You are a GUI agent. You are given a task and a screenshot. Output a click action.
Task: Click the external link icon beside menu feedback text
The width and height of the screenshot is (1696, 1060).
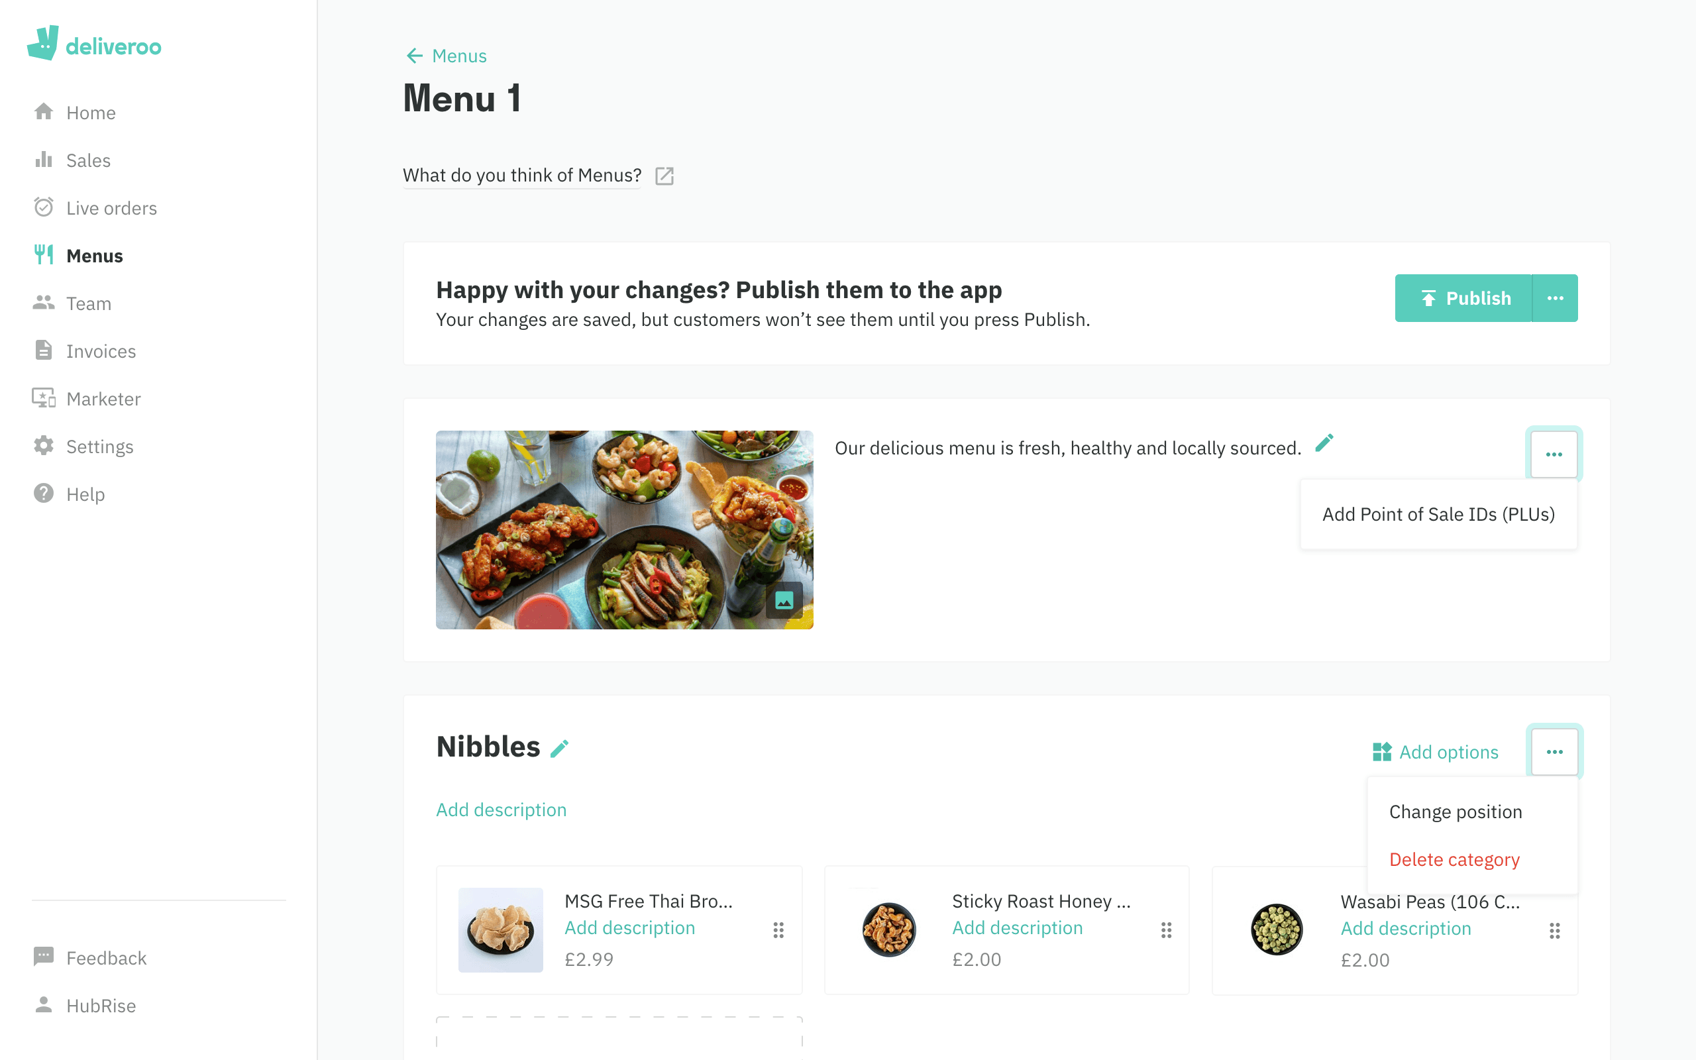tap(664, 176)
